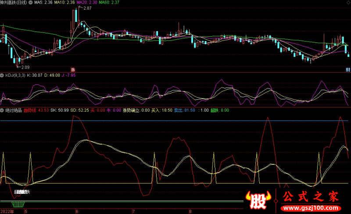Click the 财 marker at the right edge
The height and width of the screenshot is (214, 351).
coord(348,70)
